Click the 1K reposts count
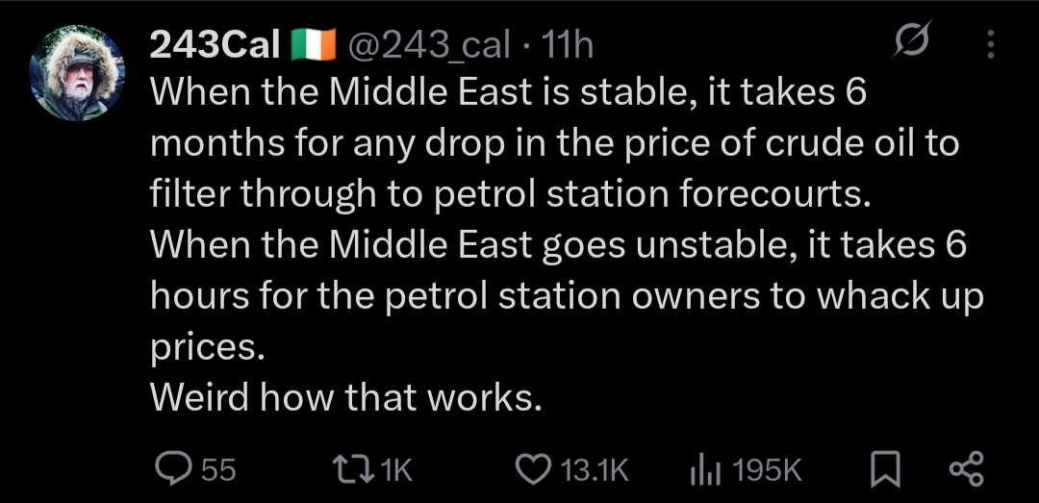Viewport: 1039px width, 503px height. [396, 469]
